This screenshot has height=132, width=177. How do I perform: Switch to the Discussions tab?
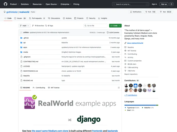click(x=54, y=18)
